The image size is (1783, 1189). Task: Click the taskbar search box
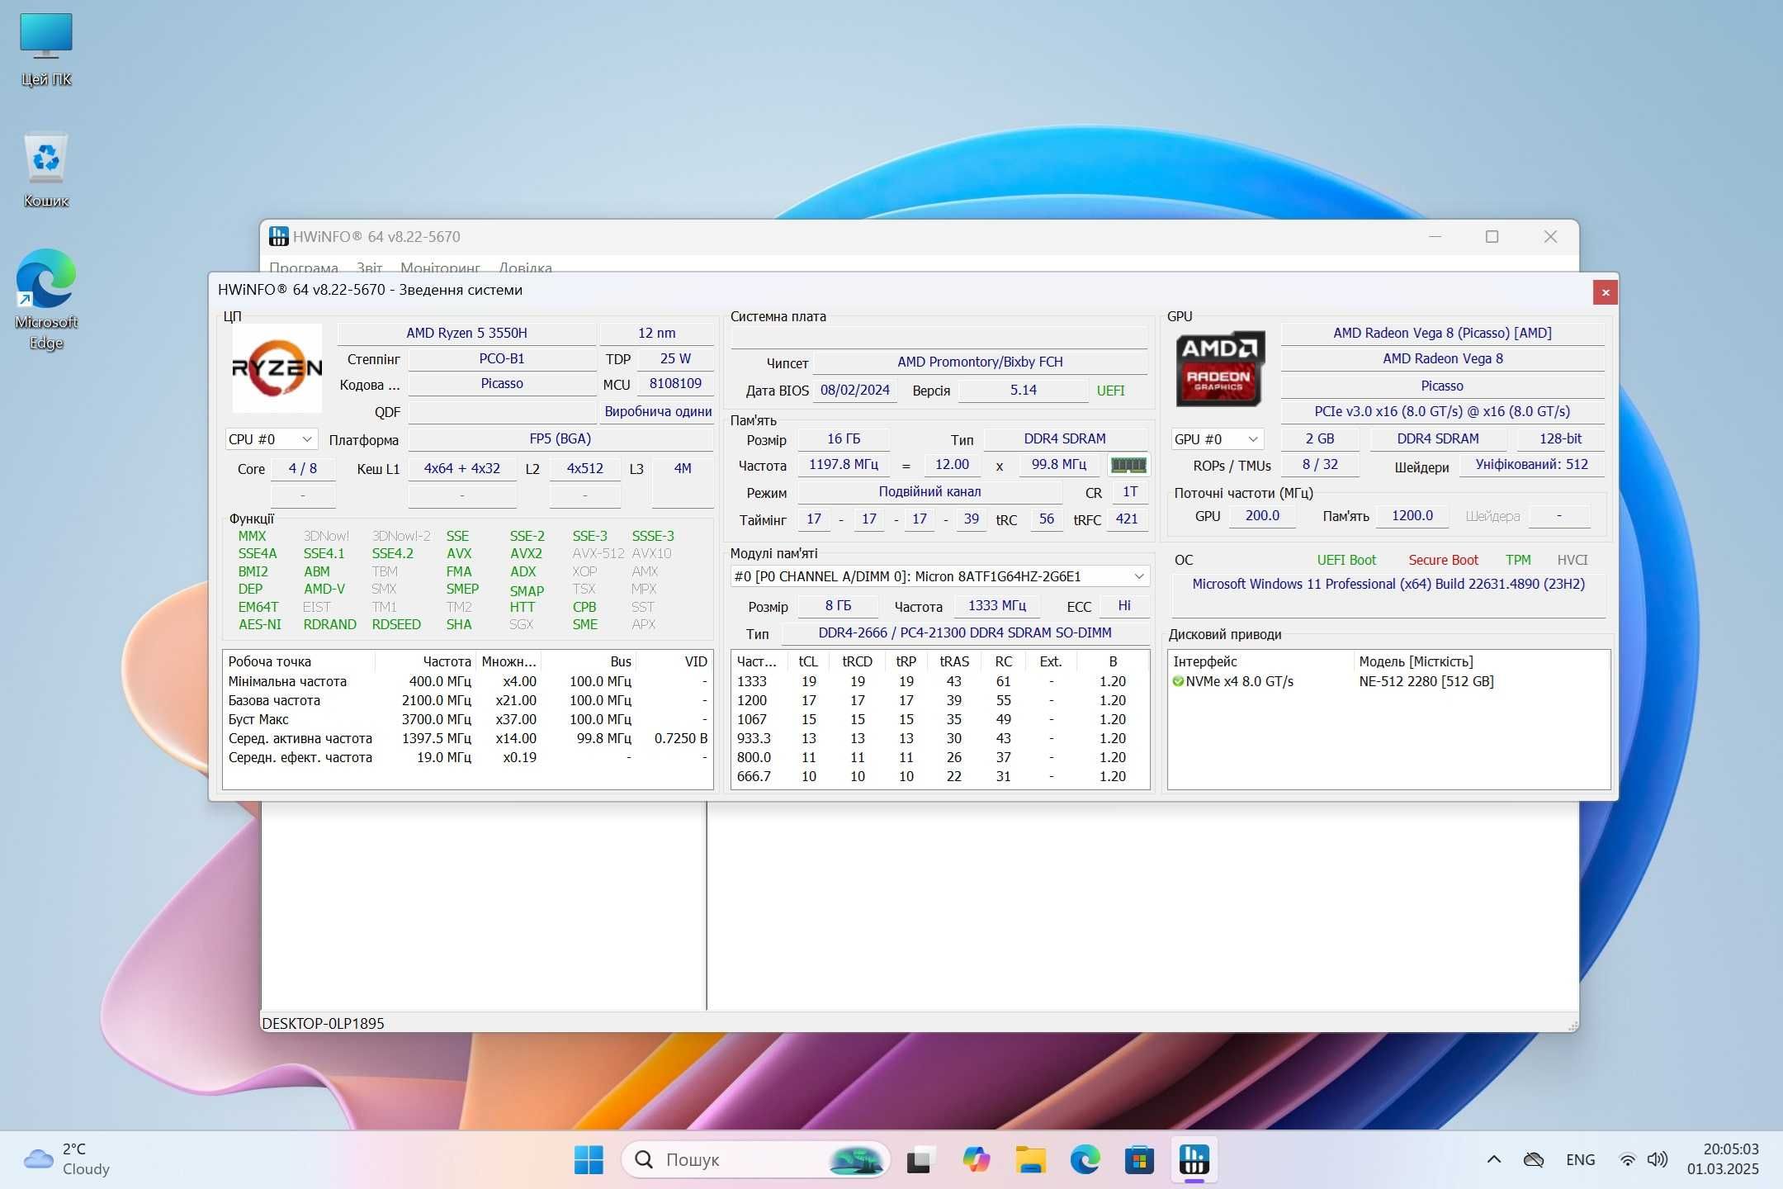pyautogui.click(x=755, y=1160)
